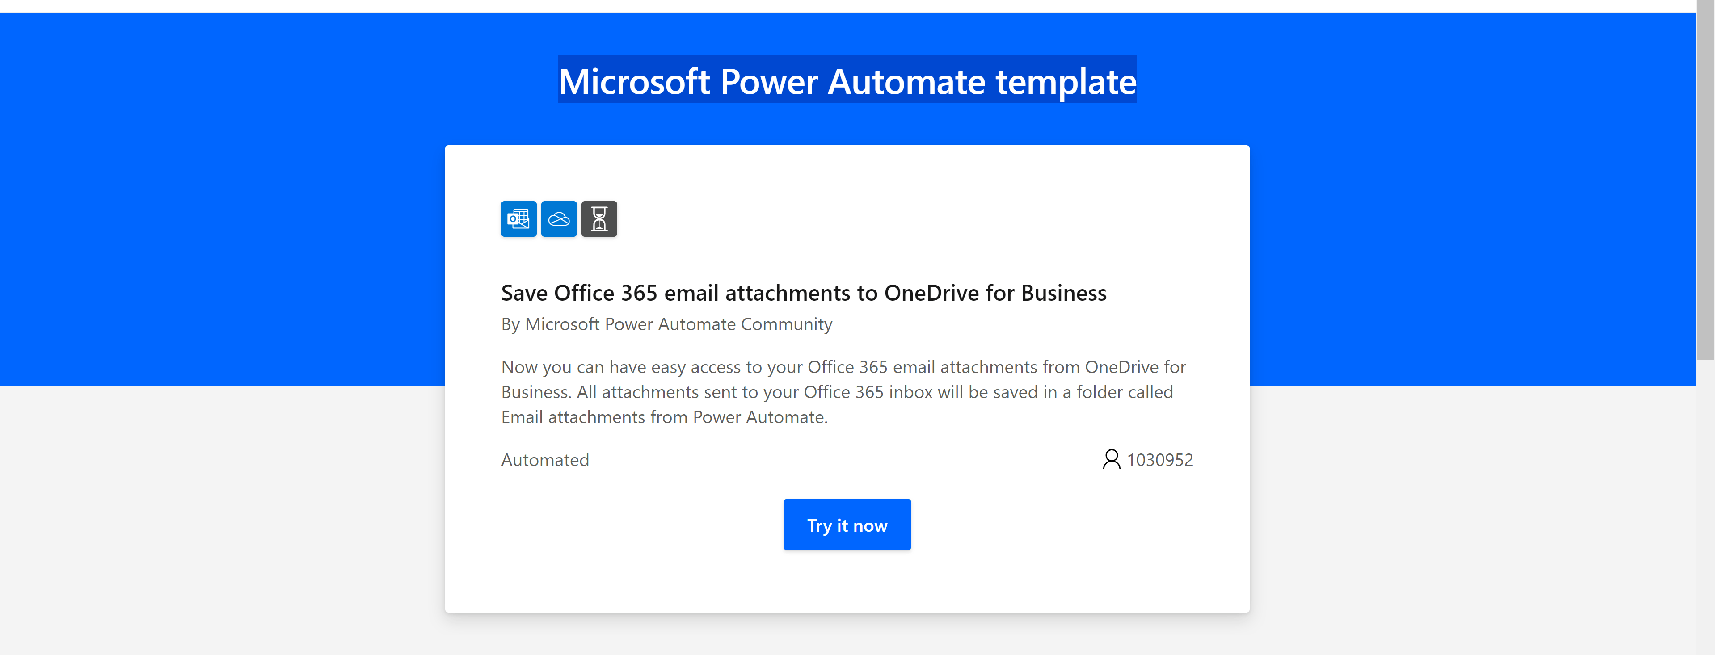This screenshot has height=655, width=1715.
Task: Click the blue banner background area
Action: 200,200
